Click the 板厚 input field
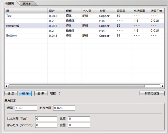 (x=26, y=108)
